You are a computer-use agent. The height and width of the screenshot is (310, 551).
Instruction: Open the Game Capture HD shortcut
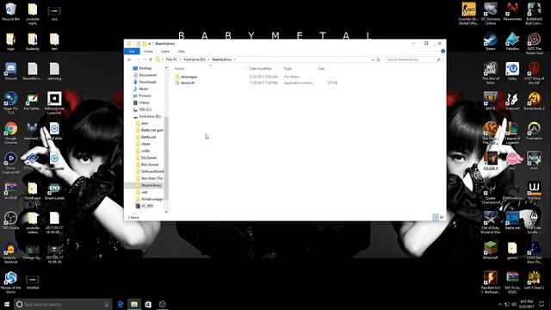click(10, 163)
